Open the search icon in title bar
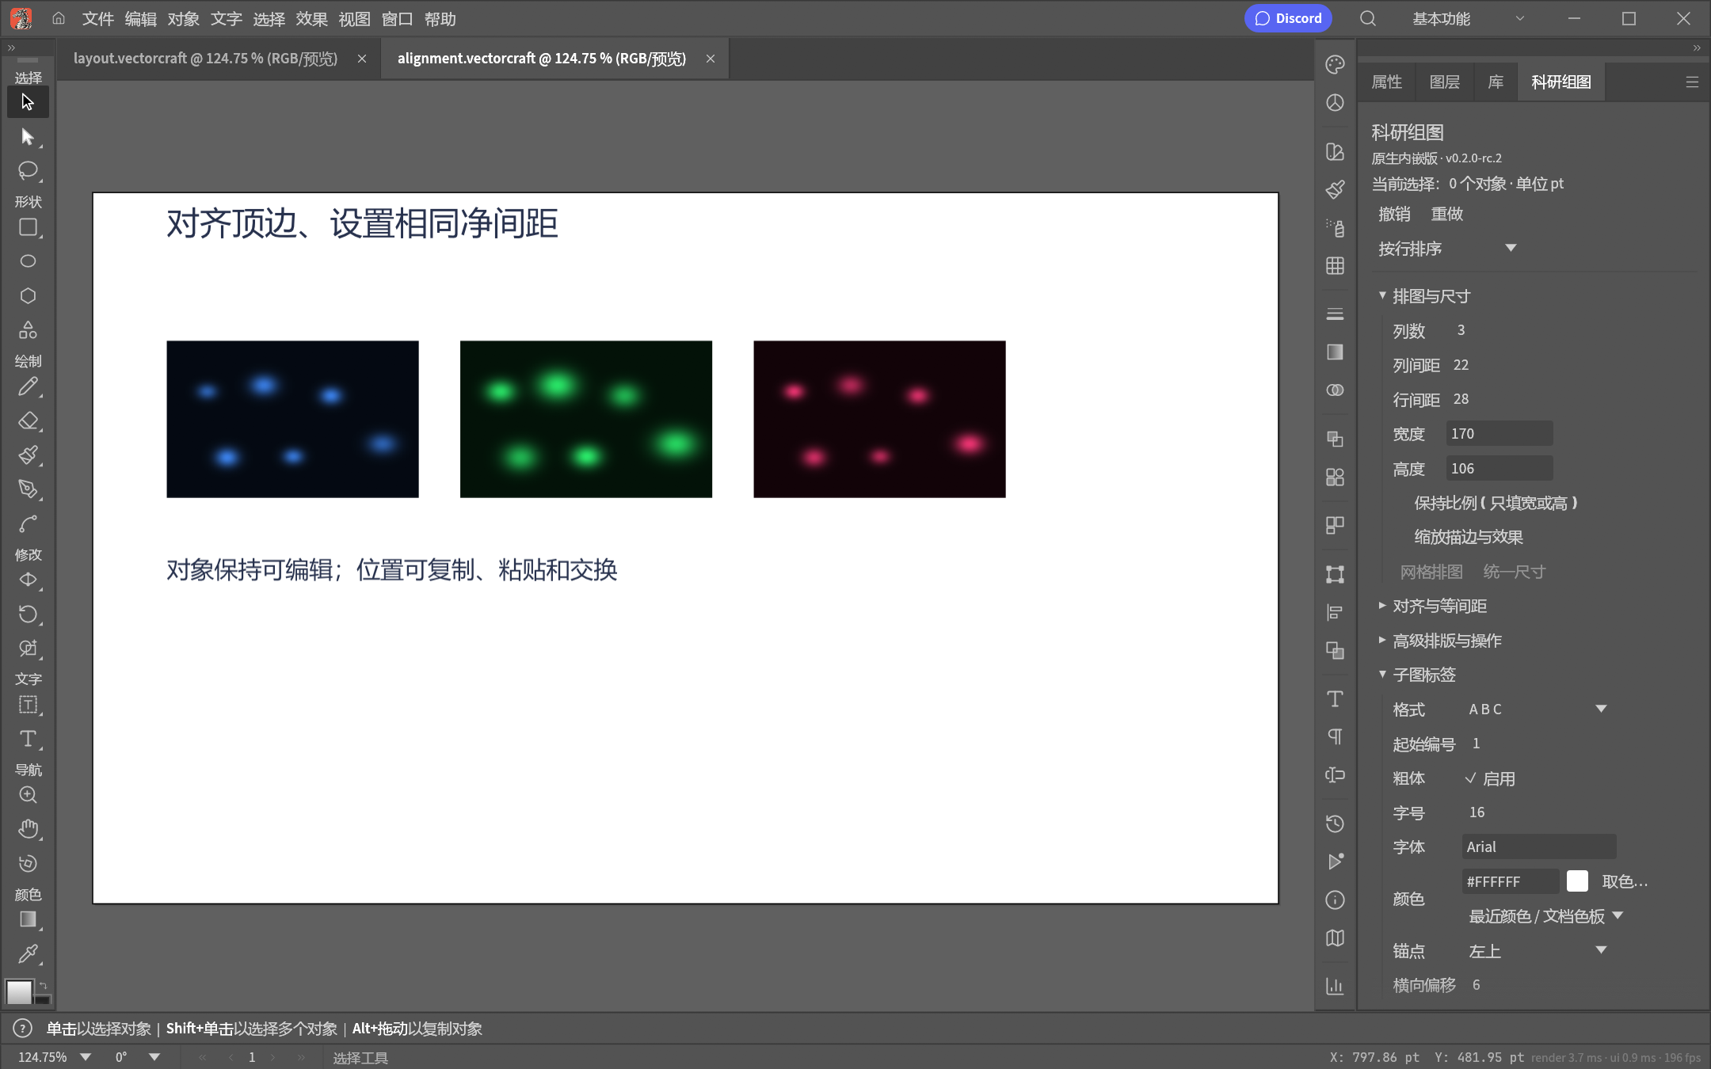1711x1069 pixels. (x=1368, y=18)
